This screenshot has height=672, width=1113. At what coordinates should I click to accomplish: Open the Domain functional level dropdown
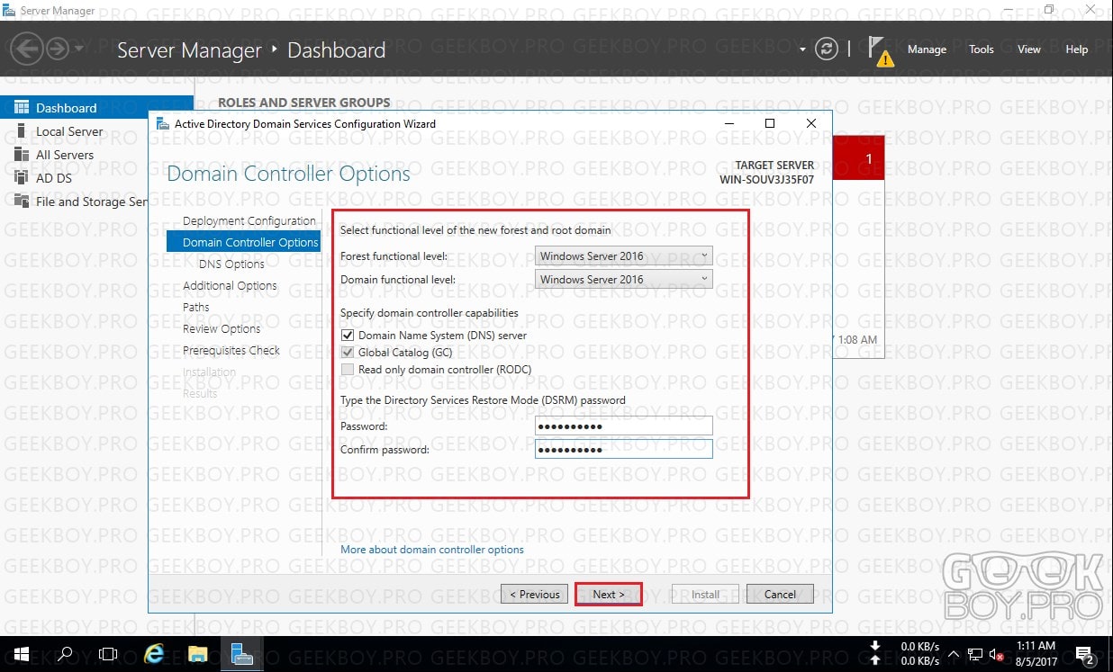tap(624, 280)
